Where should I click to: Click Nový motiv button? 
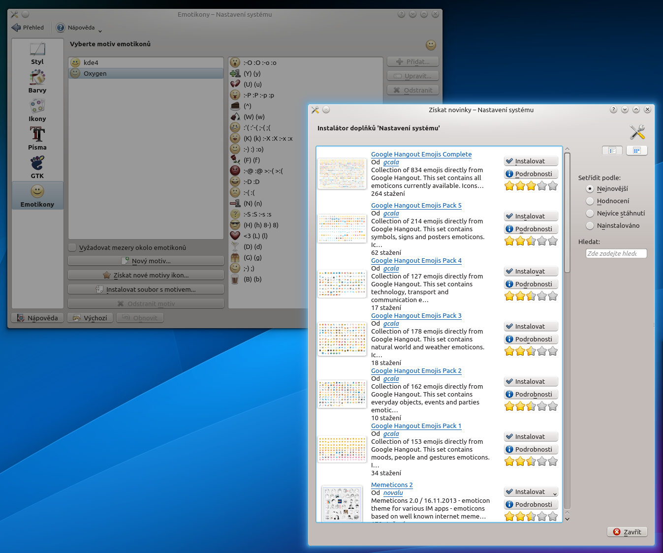[146, 261]
